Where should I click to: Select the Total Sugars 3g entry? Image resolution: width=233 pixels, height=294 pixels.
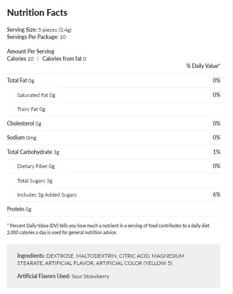(35, 181)
